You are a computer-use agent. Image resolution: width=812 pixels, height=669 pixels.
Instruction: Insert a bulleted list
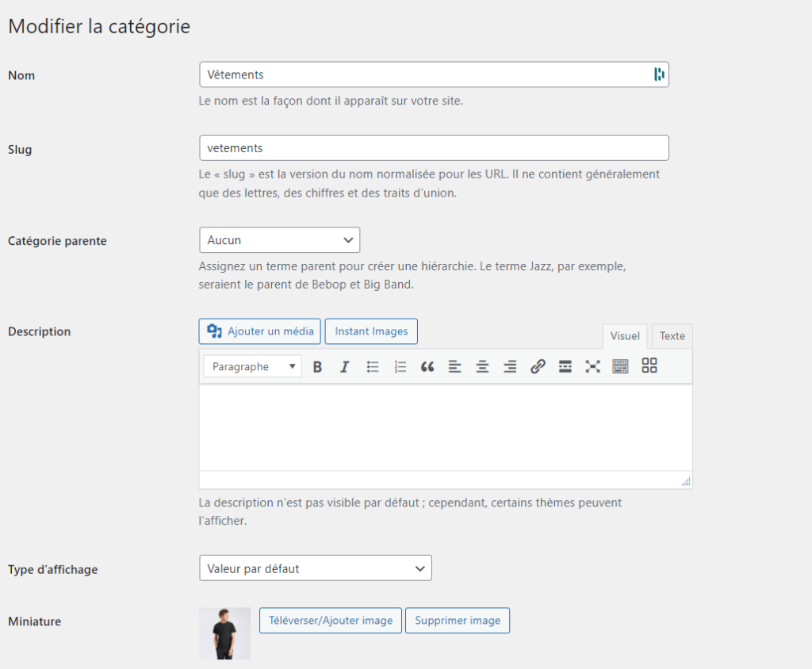point(373,367)
